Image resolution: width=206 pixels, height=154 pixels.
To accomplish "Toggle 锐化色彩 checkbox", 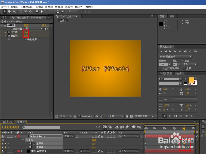I will [25, 39].
